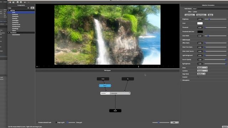228x128 pixels.
Task: Click the slider beside Show grid
Action: [x=71, y=122]
